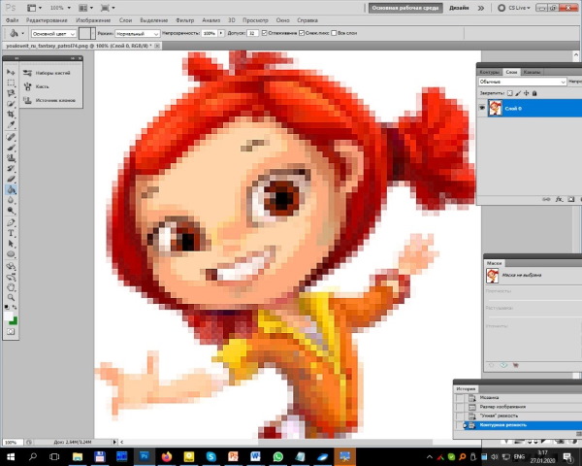This screenshot has height=466, width=582.
Task: Toggle lock position
Action: (527, 93)
